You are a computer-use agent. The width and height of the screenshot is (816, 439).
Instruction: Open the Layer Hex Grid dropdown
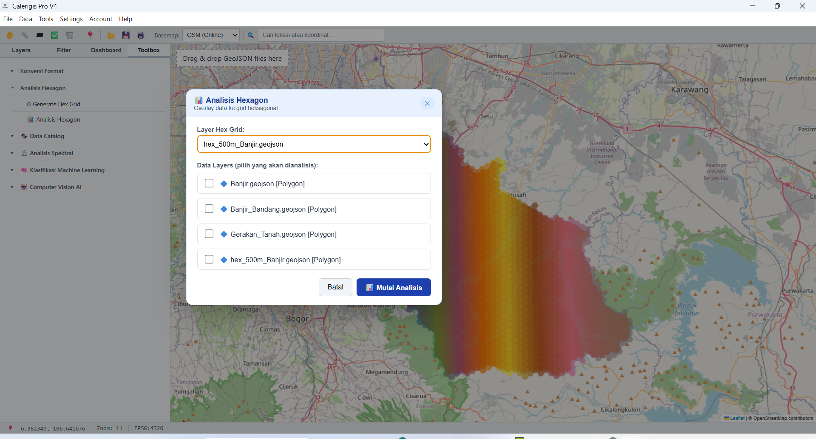(314, 144)
